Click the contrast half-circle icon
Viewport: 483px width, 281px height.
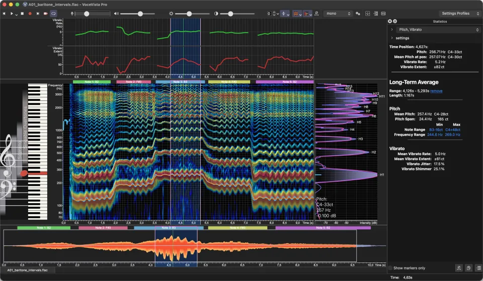pos(216,14)
